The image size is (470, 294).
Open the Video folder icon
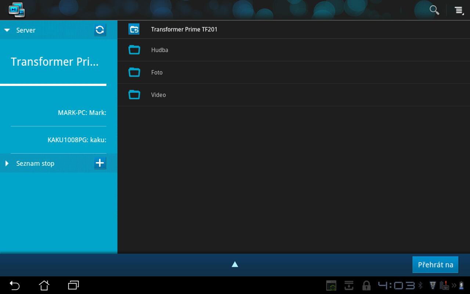tap(134, 94)
